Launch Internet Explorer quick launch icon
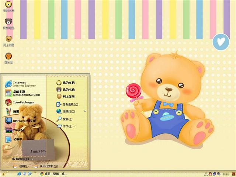236x177 pixels. [19, 174]
